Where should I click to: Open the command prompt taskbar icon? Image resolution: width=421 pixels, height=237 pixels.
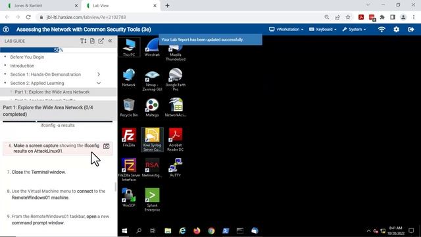click(x=240, y=230)
